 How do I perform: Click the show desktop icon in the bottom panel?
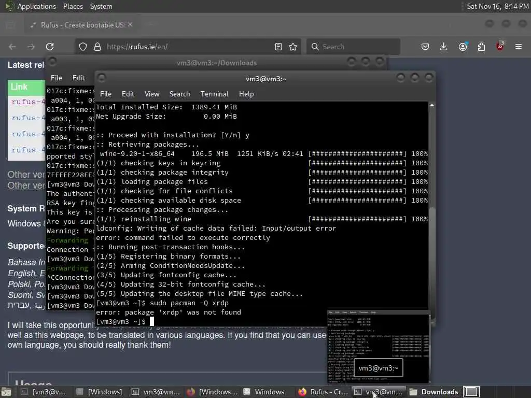point(6,392)
